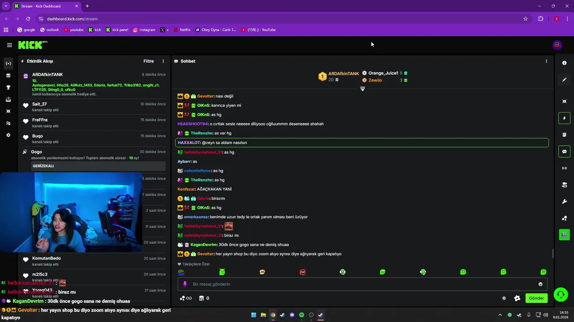Select the stream broadcast icon in left sidebar

[x=8, y=64]
